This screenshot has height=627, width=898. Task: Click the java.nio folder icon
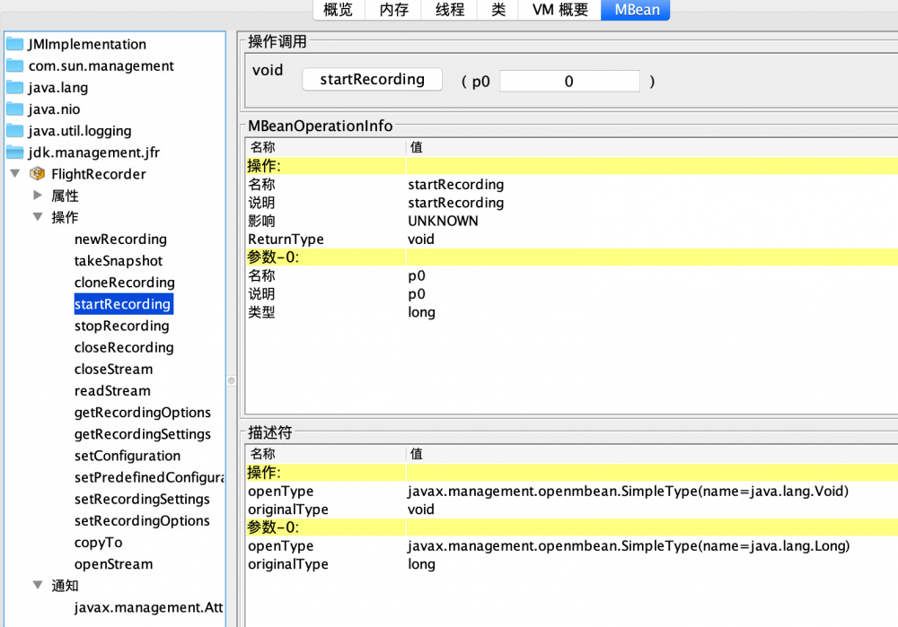pos(15,109)
